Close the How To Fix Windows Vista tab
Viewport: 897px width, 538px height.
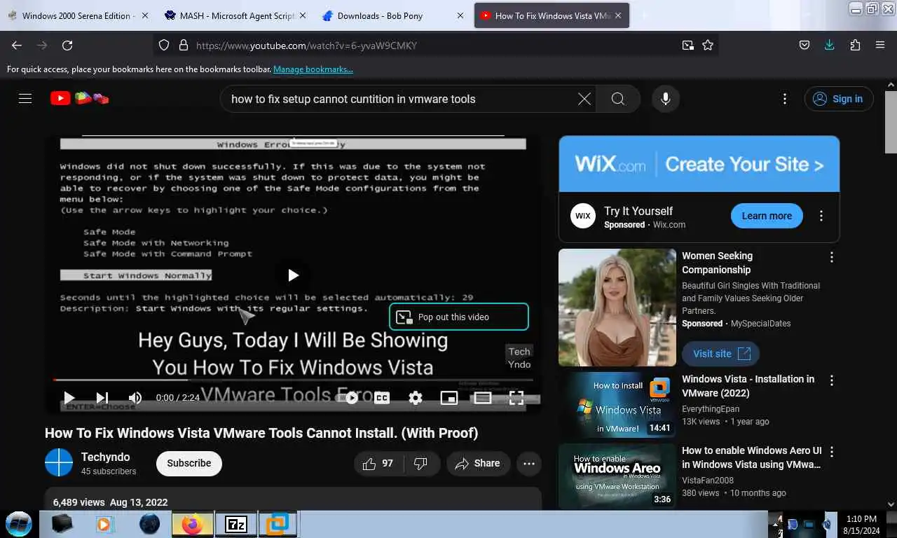[x=618, y=15]
